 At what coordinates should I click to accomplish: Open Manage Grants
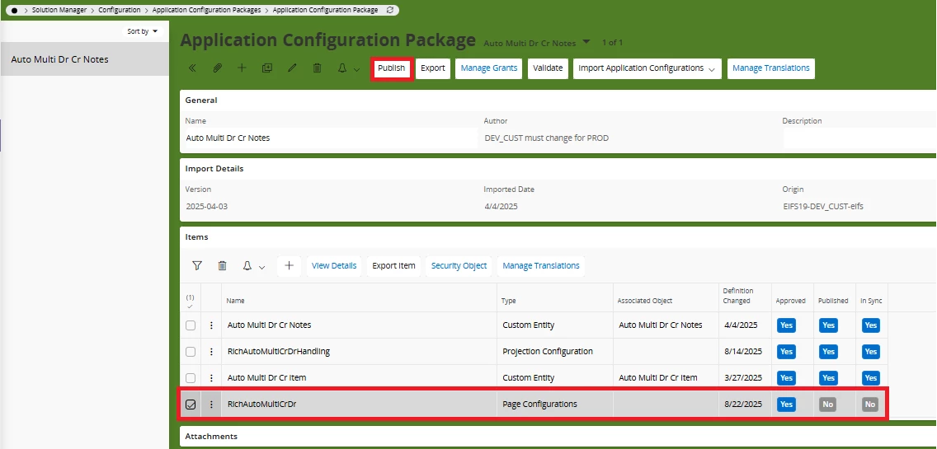pos(489,68)
